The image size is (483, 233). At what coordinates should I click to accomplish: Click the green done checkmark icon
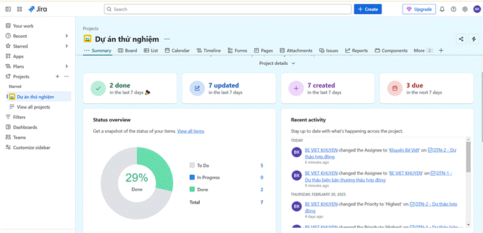[98, 89]
